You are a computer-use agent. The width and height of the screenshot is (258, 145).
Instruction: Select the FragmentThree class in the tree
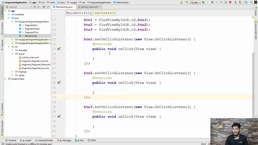(32, 29)
